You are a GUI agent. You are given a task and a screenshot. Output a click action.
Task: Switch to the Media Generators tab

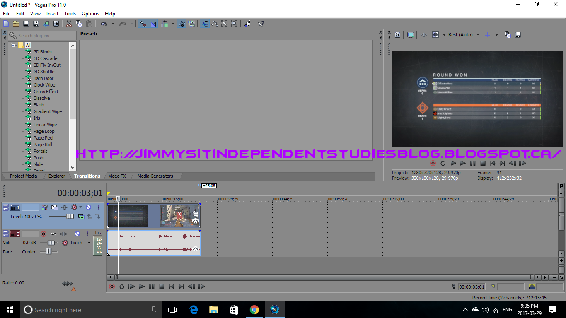click(155, 176)
